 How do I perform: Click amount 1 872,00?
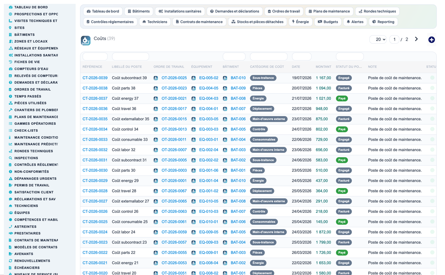(x=323, y=232)
